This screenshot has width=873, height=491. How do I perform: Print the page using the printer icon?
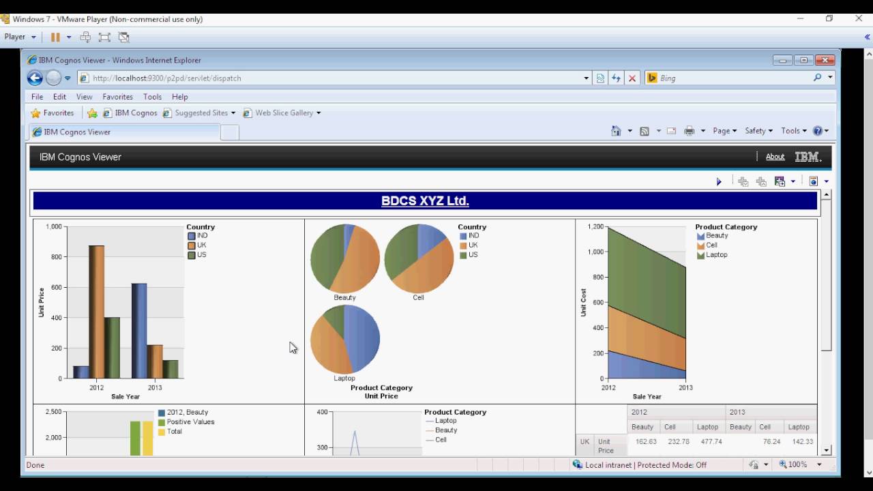pos(690,131)
